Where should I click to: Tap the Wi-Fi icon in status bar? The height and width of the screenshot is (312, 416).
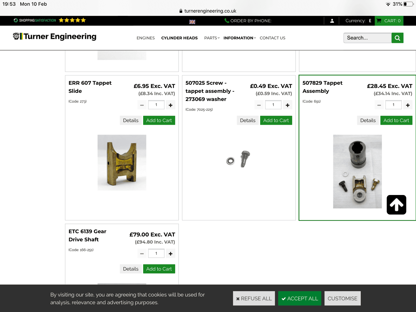point(388,4)
